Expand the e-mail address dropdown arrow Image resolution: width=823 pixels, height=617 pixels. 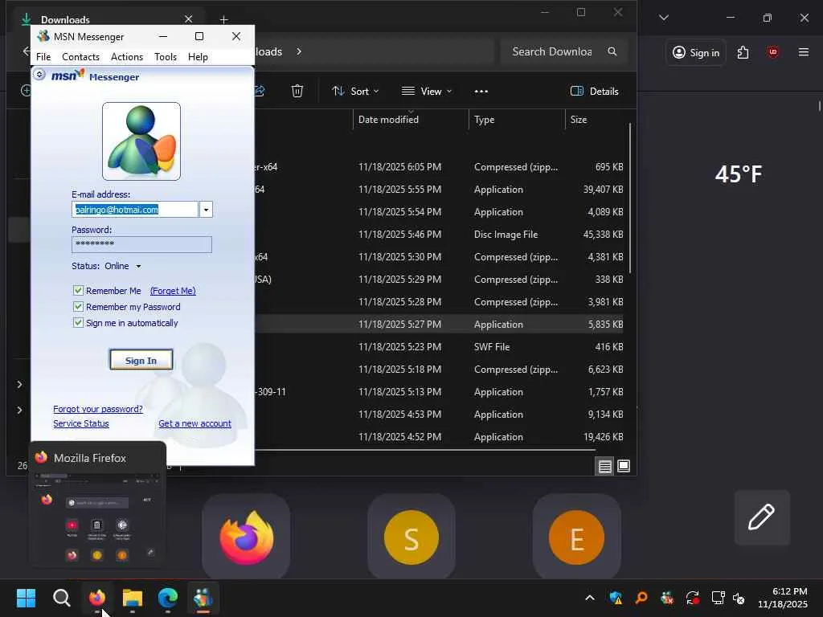pos(206,210)
